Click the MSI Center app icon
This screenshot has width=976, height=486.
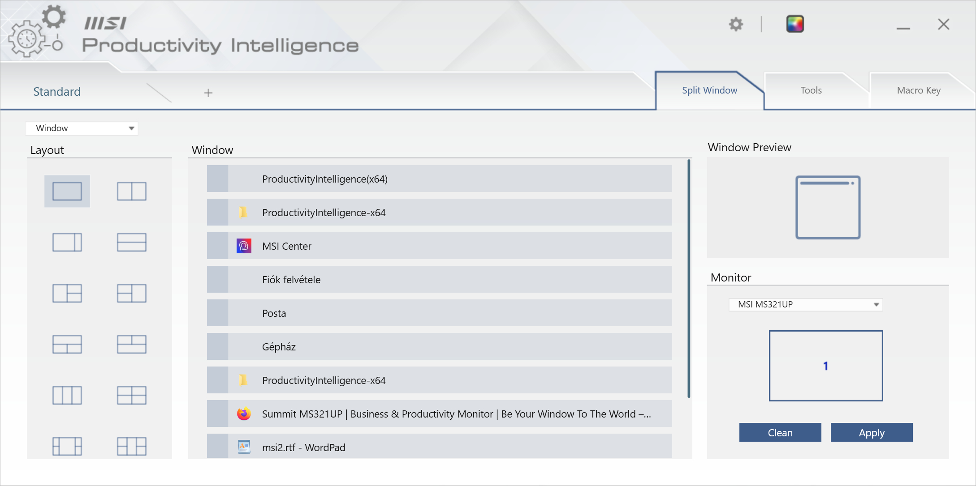(x=244, y=246)
